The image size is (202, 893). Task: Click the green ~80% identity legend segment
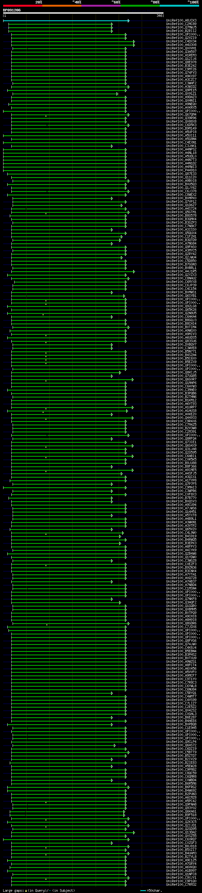click(x=140, y=6)
